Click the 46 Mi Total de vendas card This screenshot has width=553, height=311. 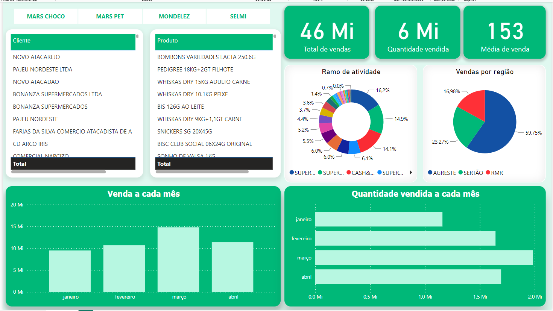(x=327, y=32)
